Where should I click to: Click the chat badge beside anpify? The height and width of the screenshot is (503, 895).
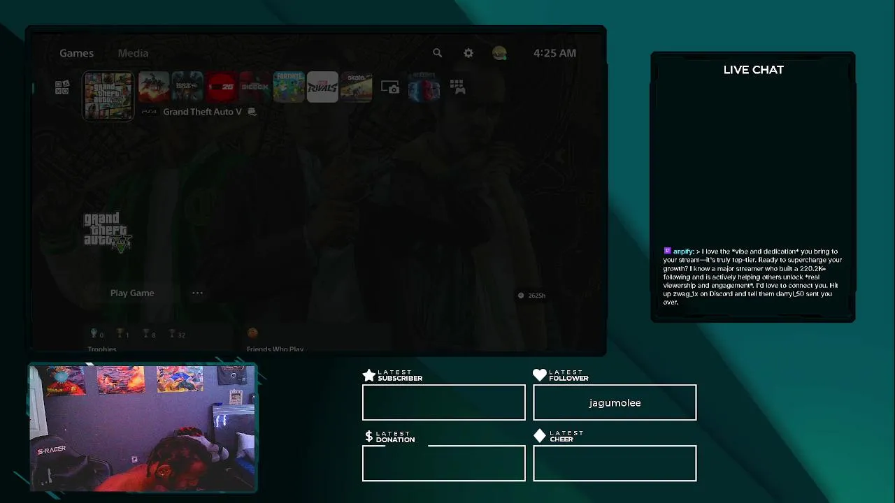click(x=667, y=251)
